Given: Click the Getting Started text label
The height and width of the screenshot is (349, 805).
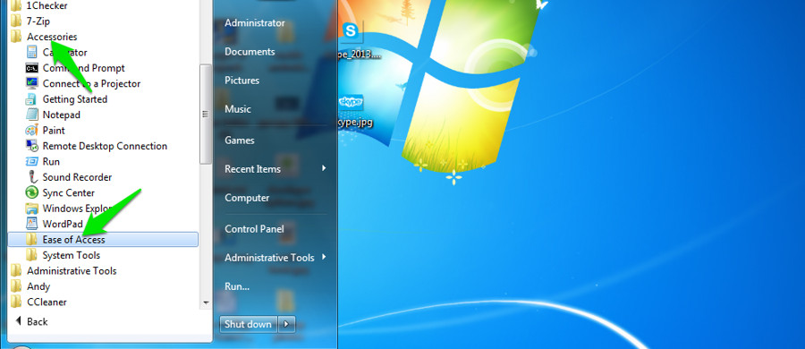Looking at the screenshot, I should (x=75, y=99).
